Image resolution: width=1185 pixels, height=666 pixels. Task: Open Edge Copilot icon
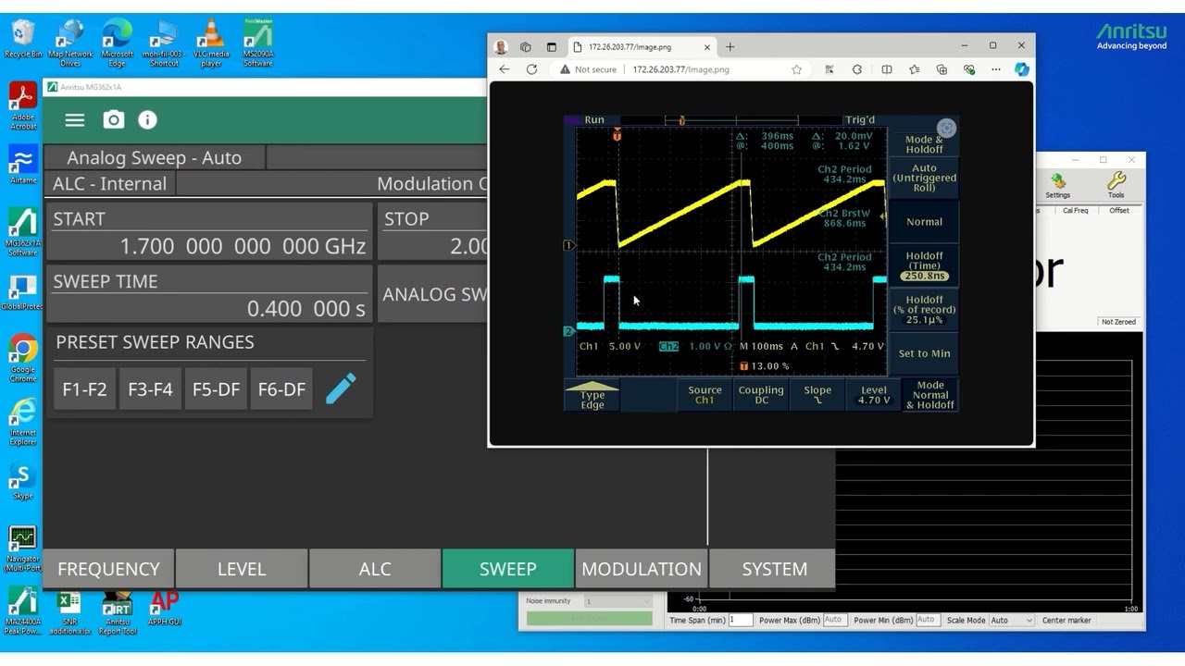click(1021, 69)
